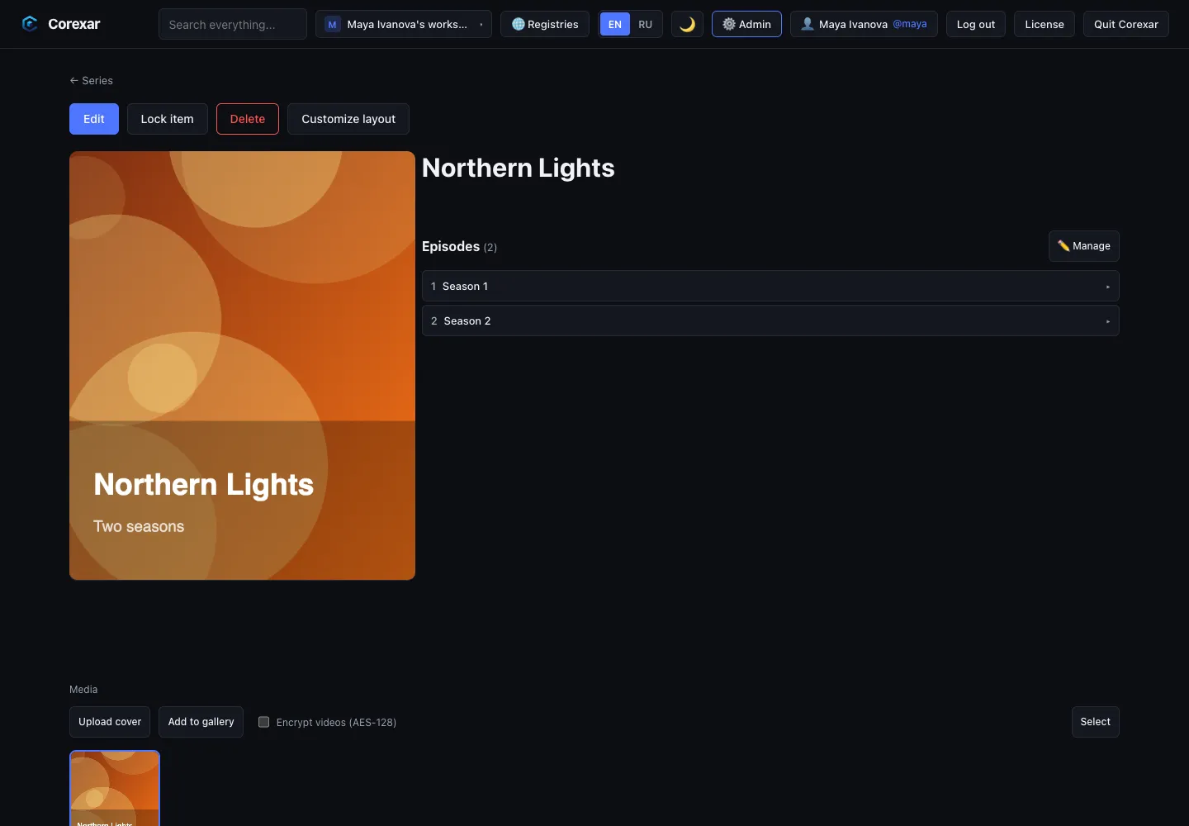Click the Admin gear icon
1189x826 pixels.
click(x=728, y=24)
